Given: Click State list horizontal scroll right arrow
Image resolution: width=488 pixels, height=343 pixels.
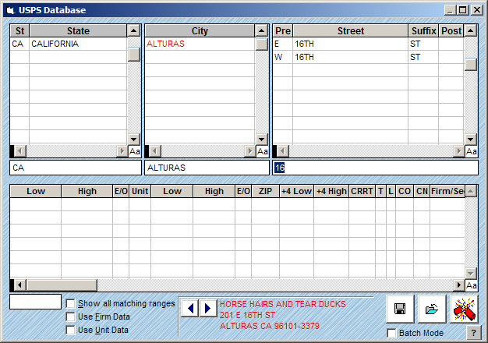Looking at the screenshot, I should coord(122,151).
